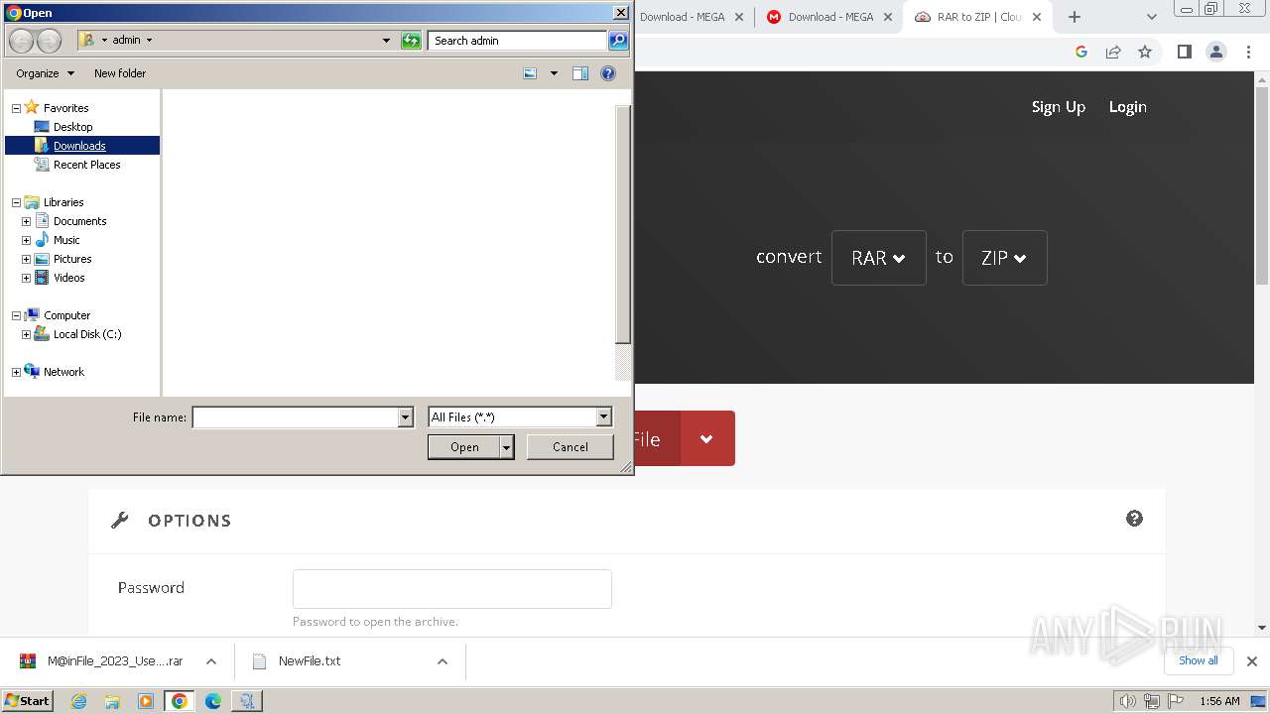Expand Local Disk (C:)
Image resolution: width=1270 pixels, height=714 pixels.
tap(26, 334)
